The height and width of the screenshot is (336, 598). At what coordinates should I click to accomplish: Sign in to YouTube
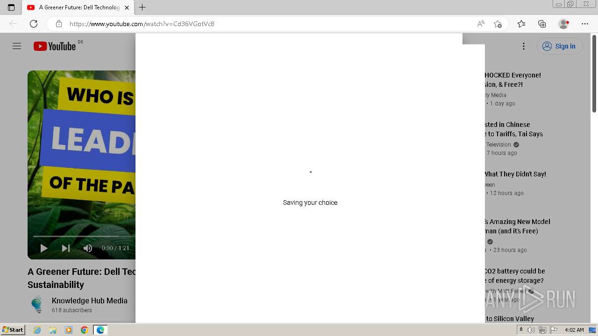[560, 46]
